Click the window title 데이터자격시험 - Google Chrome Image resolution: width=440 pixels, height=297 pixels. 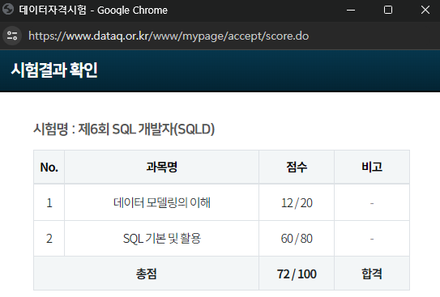[93, 10]
